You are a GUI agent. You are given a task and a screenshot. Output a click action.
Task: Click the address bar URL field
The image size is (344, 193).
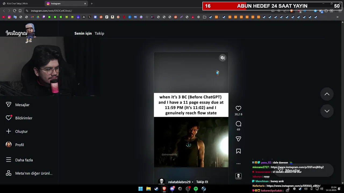coord(145,11)
